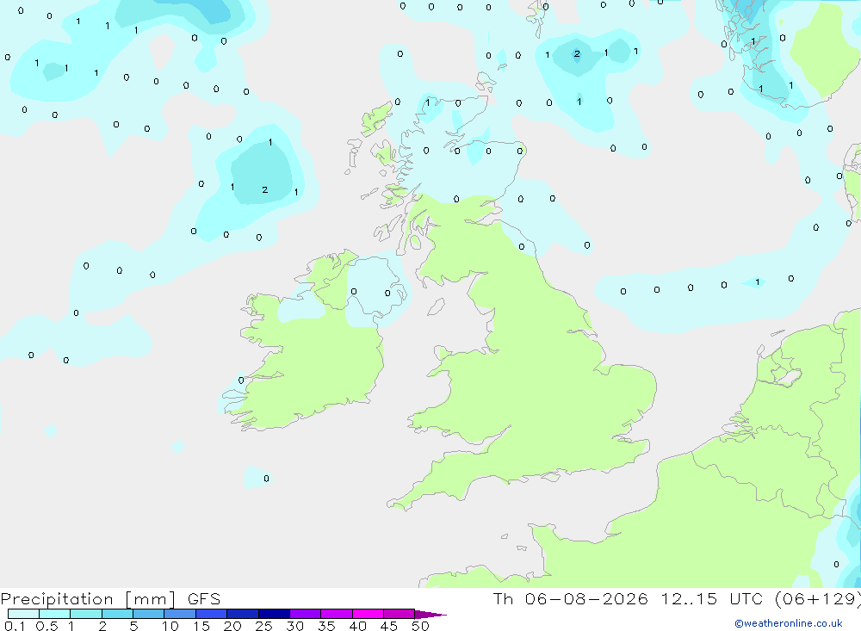861x631 pixels.
Task: Click the '2' value in Atlantic patch west of Scotland
Action: (264, 190)
